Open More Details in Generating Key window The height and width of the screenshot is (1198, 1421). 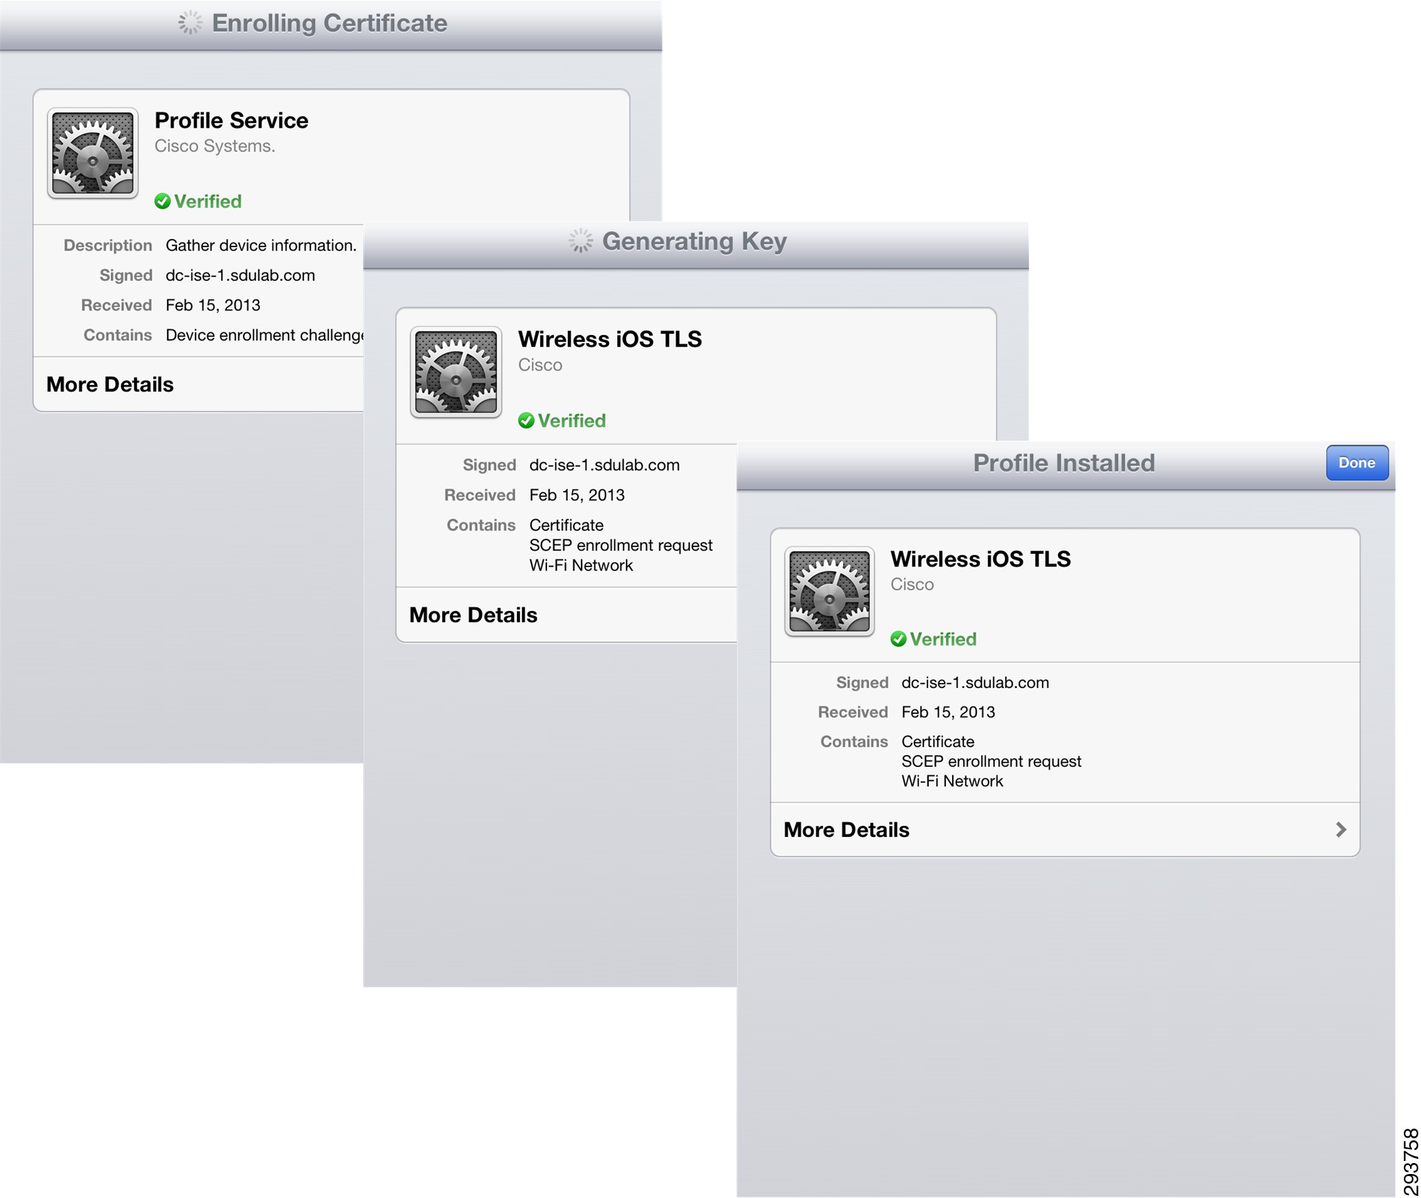pyautogui.click(x=566, y=615)
